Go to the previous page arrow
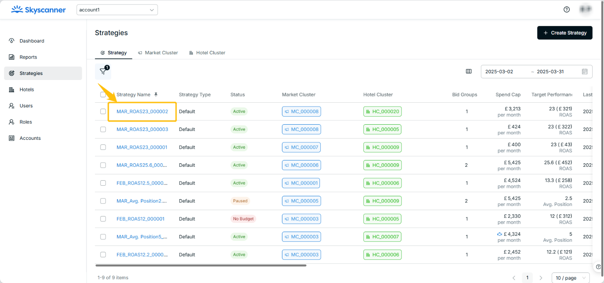Screen dimensions: 604x283 (514, 278)
